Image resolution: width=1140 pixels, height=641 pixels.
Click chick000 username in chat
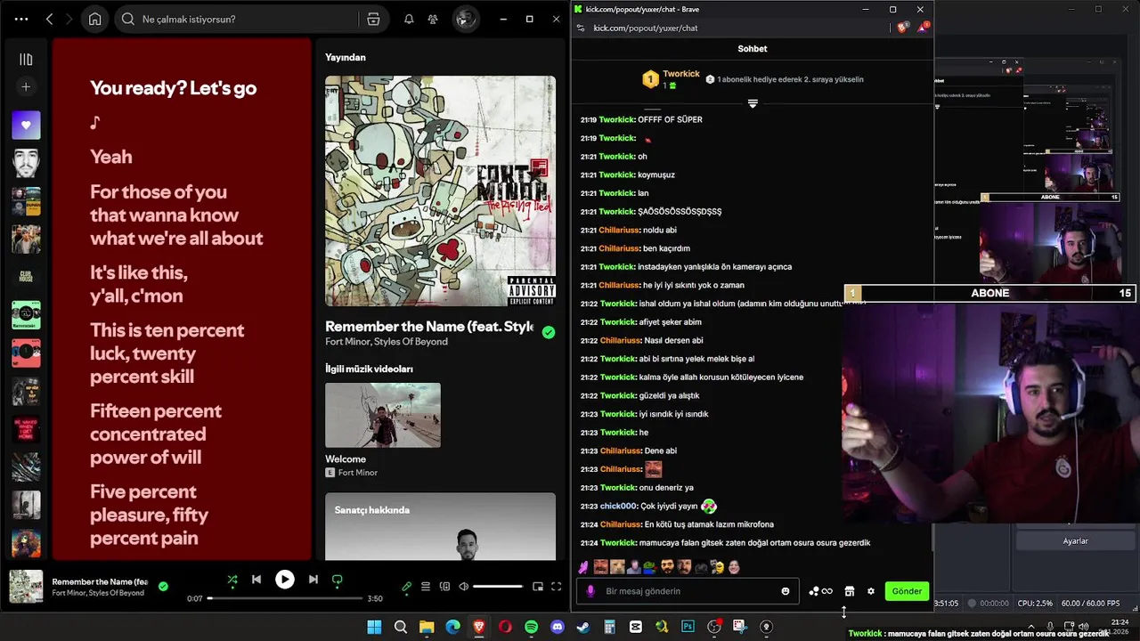coord(619,506)
